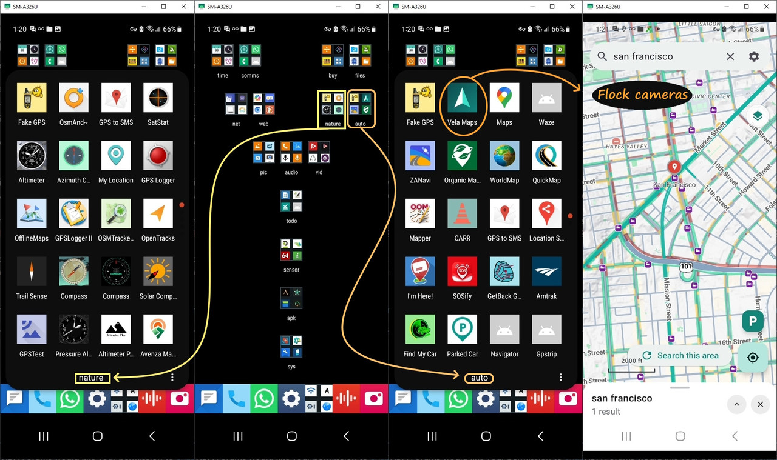Open the sys folder on the home screen
Viewport: 777px width, 460px height.
click(291, 347)
